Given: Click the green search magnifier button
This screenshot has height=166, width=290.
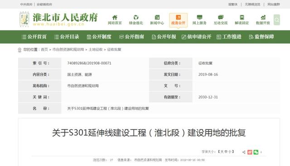Looking at the screenshot, I should tap(277, 20).
